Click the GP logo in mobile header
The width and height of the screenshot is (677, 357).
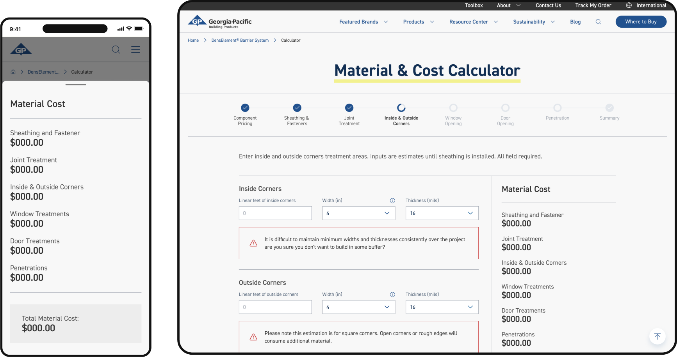pyautogui.click(x=21, y=49)
